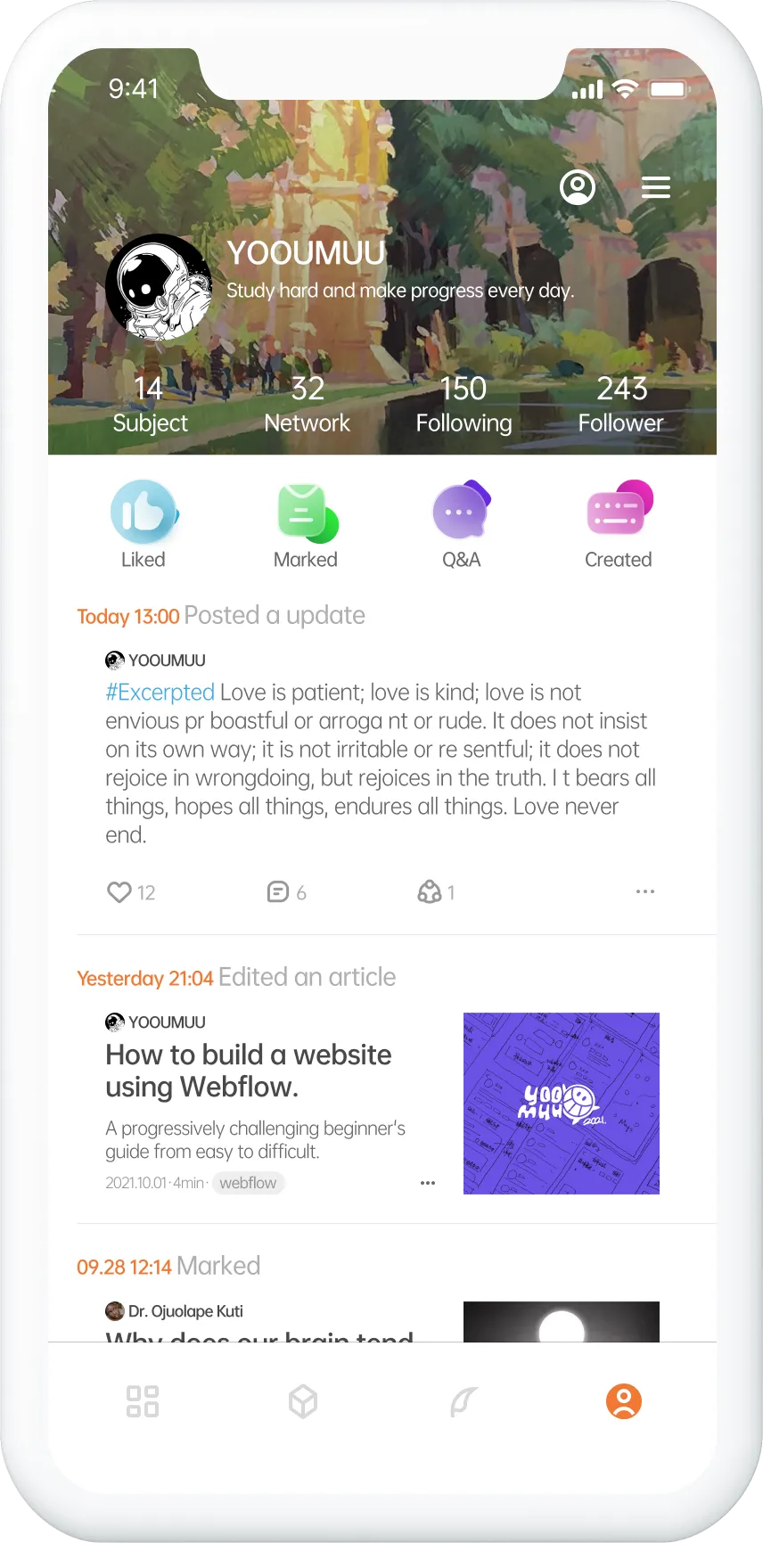View the 243 Follower count

point(621,405)
